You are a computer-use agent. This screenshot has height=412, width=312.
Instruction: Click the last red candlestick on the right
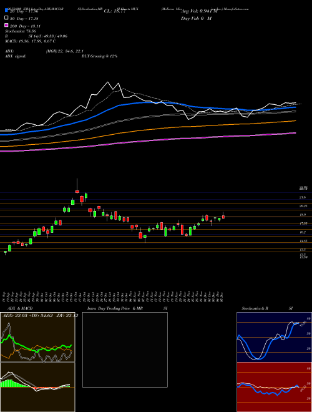pos(223,217)
